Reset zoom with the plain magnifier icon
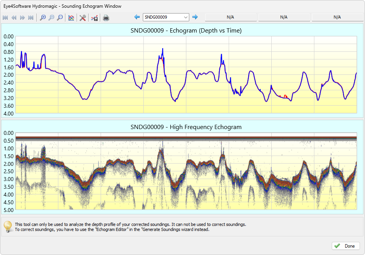Viewport: 365px width, 255px height. (x=60, y=18)
